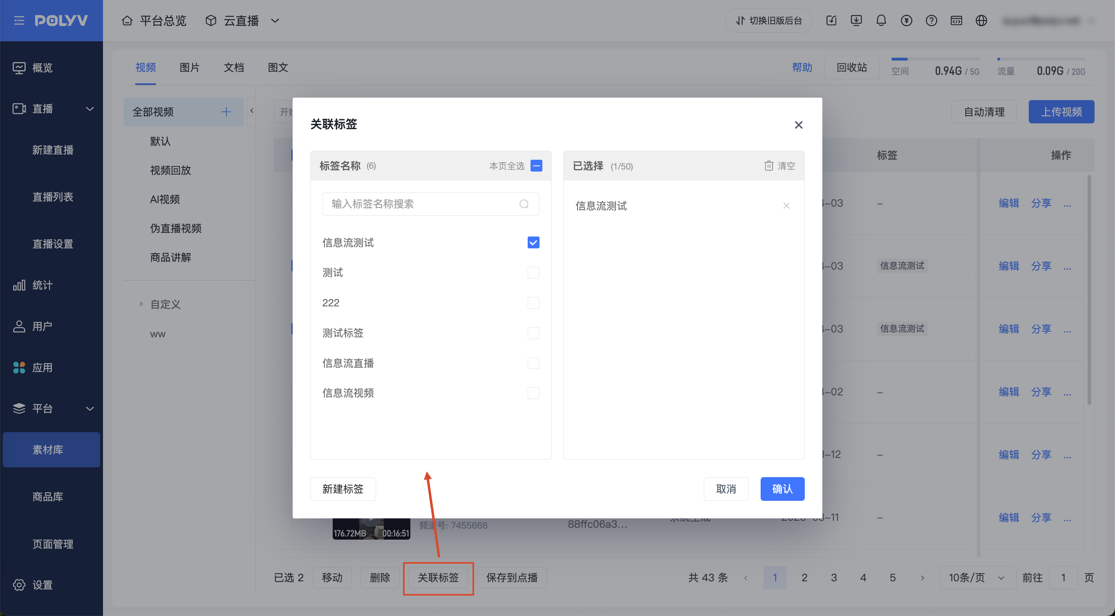
Task: Open the language globe icon
Action: 981,20
